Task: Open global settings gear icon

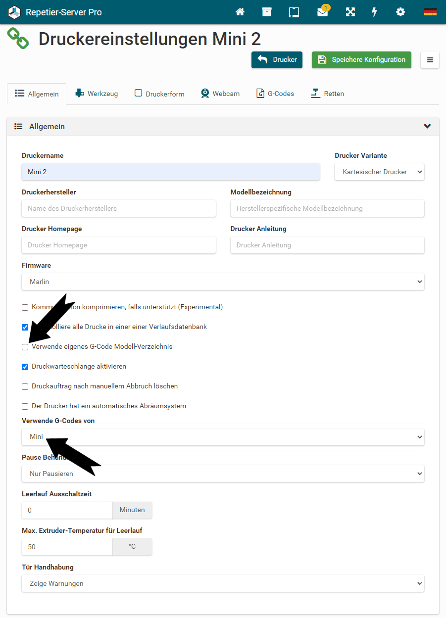Action: point(400,12)
